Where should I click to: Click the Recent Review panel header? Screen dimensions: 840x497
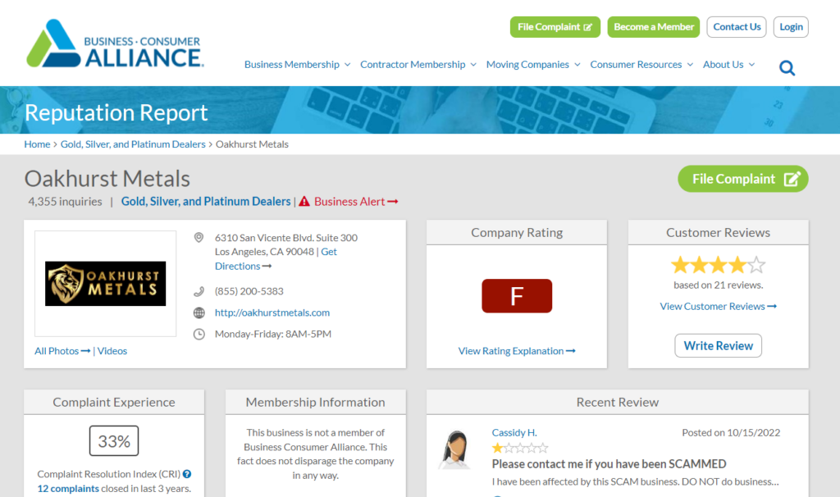coord(617,402)
